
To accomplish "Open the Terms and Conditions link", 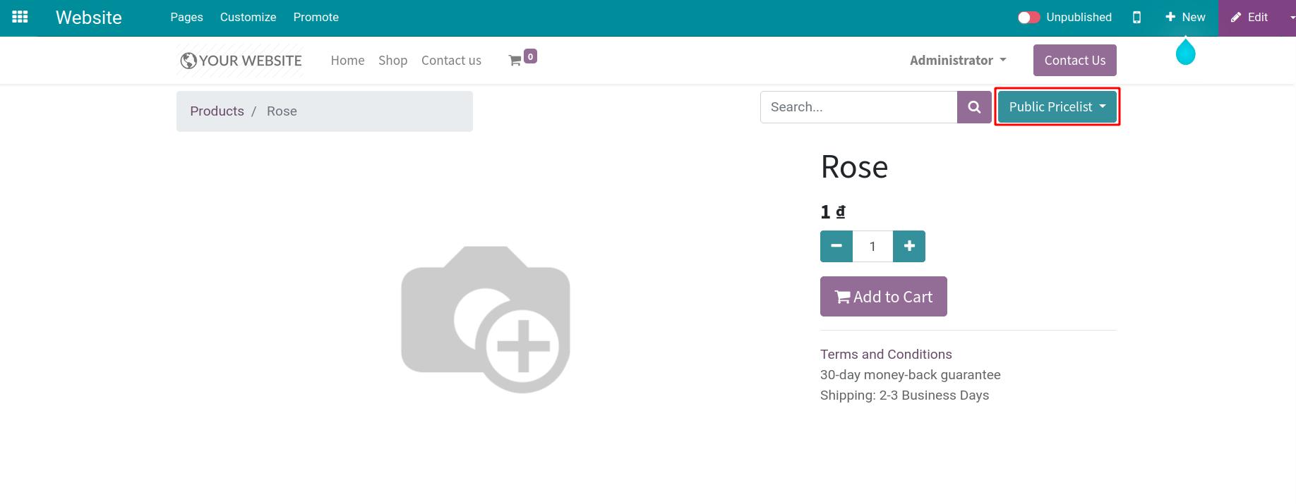I will click(886, 355).
